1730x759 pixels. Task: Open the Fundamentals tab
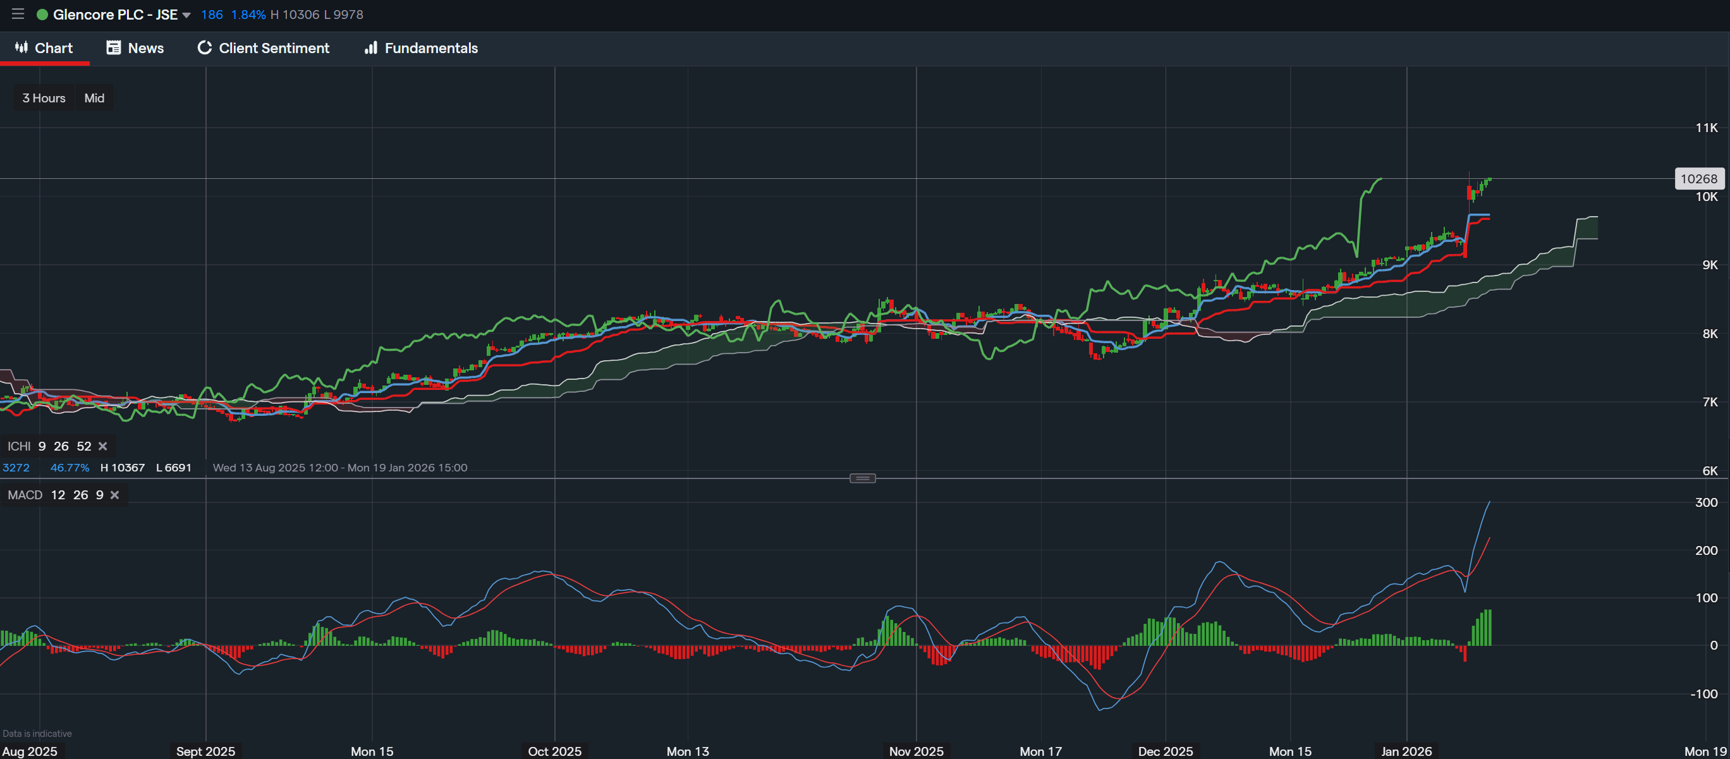(430, 47)
